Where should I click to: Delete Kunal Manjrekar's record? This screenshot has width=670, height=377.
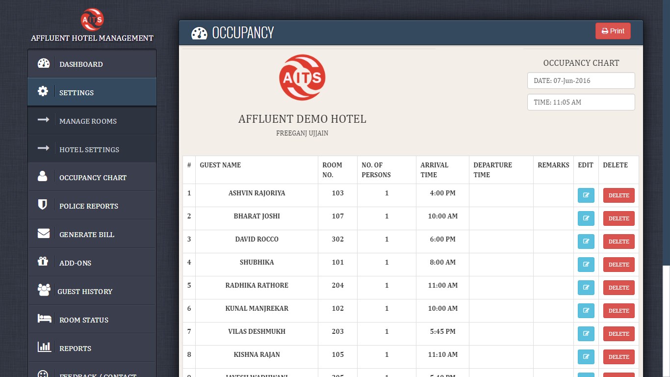pyautogui.click(x=619, y=311)
